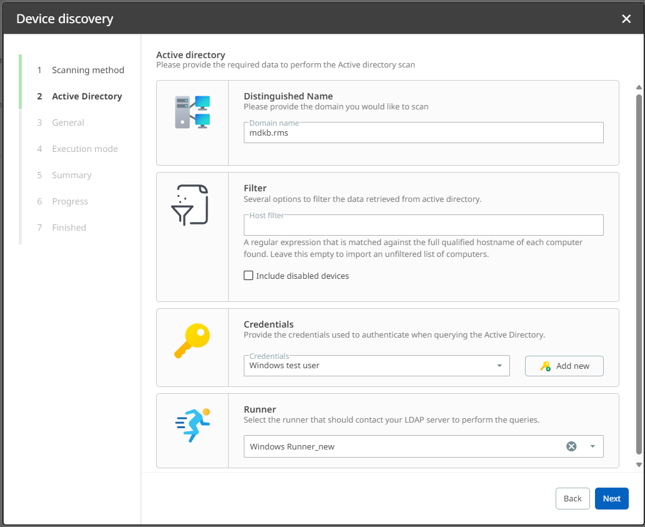The image size is (645, 527).
Task: Click the scrollbar up arrow
Action: (639, 88)
